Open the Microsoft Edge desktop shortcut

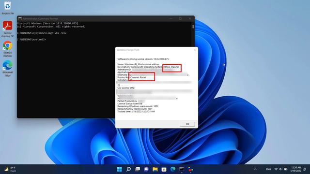click(8, 69)
